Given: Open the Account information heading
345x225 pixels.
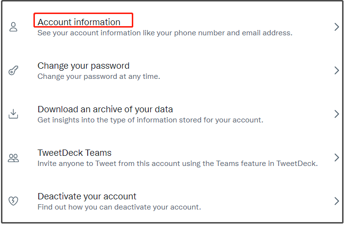Looking at the screenshot, I should point(79,22).
